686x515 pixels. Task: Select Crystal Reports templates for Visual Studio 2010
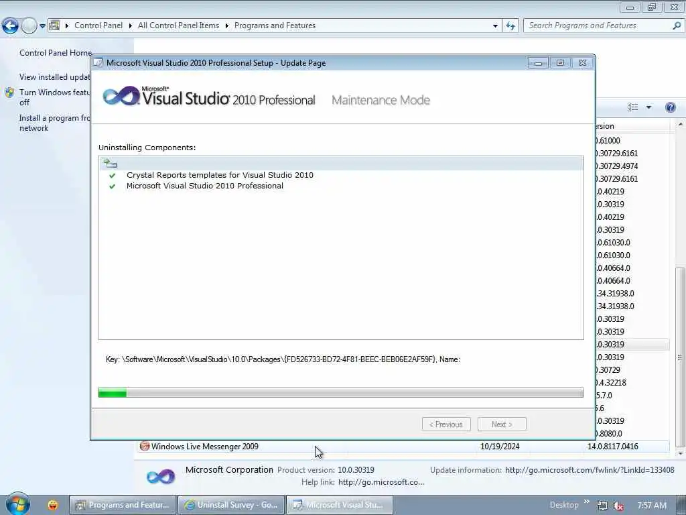(x=220, y=175)
